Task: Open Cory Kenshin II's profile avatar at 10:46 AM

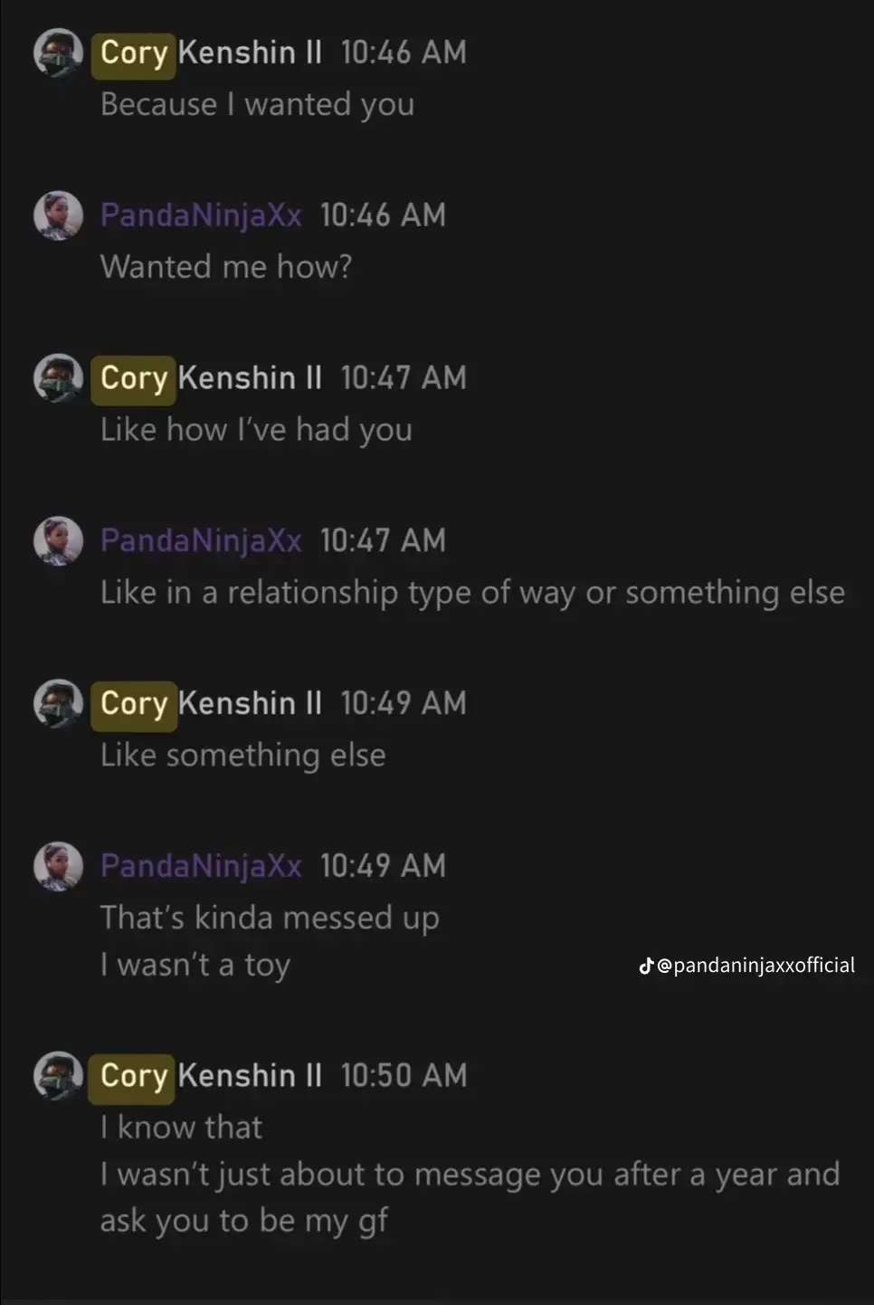Action: [57, 52]
